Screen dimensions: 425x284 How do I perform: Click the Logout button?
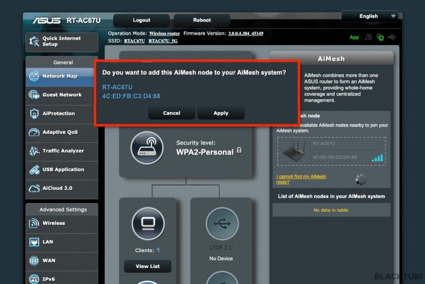[x=141, y=20]
